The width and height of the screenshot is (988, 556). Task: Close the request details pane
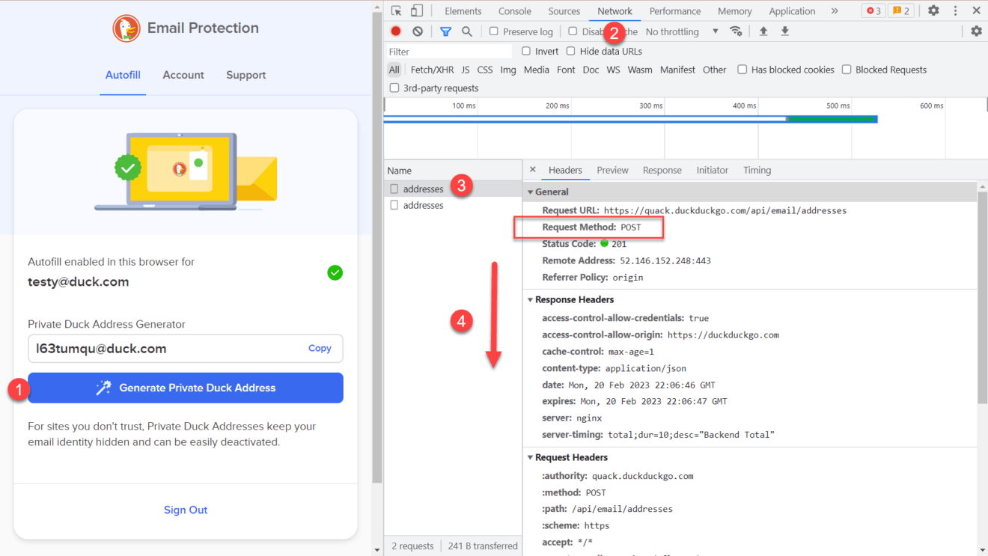533,170
